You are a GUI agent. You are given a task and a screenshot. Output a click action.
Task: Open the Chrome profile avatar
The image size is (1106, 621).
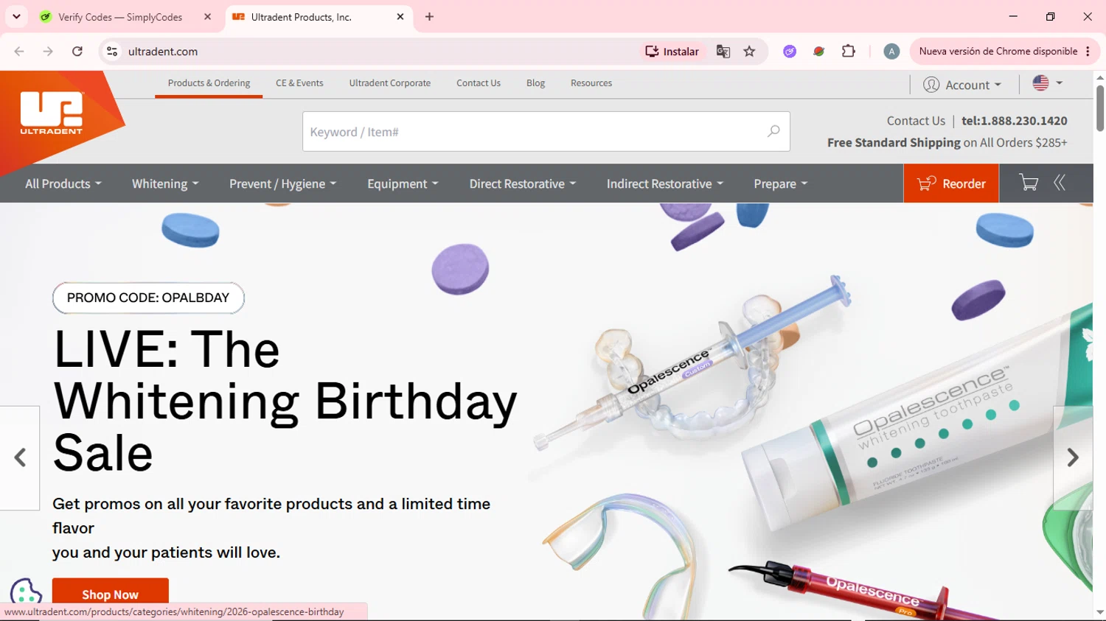coord(891,52)
